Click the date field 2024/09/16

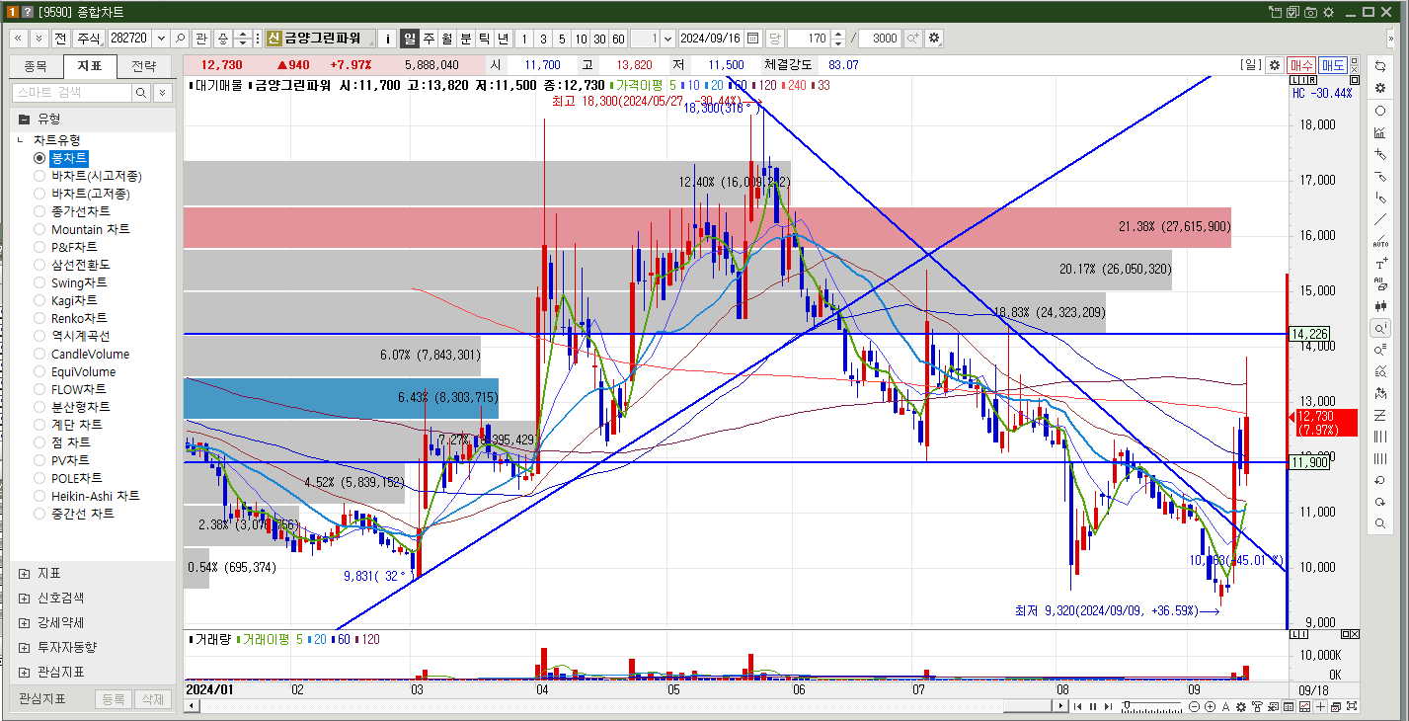711,39
